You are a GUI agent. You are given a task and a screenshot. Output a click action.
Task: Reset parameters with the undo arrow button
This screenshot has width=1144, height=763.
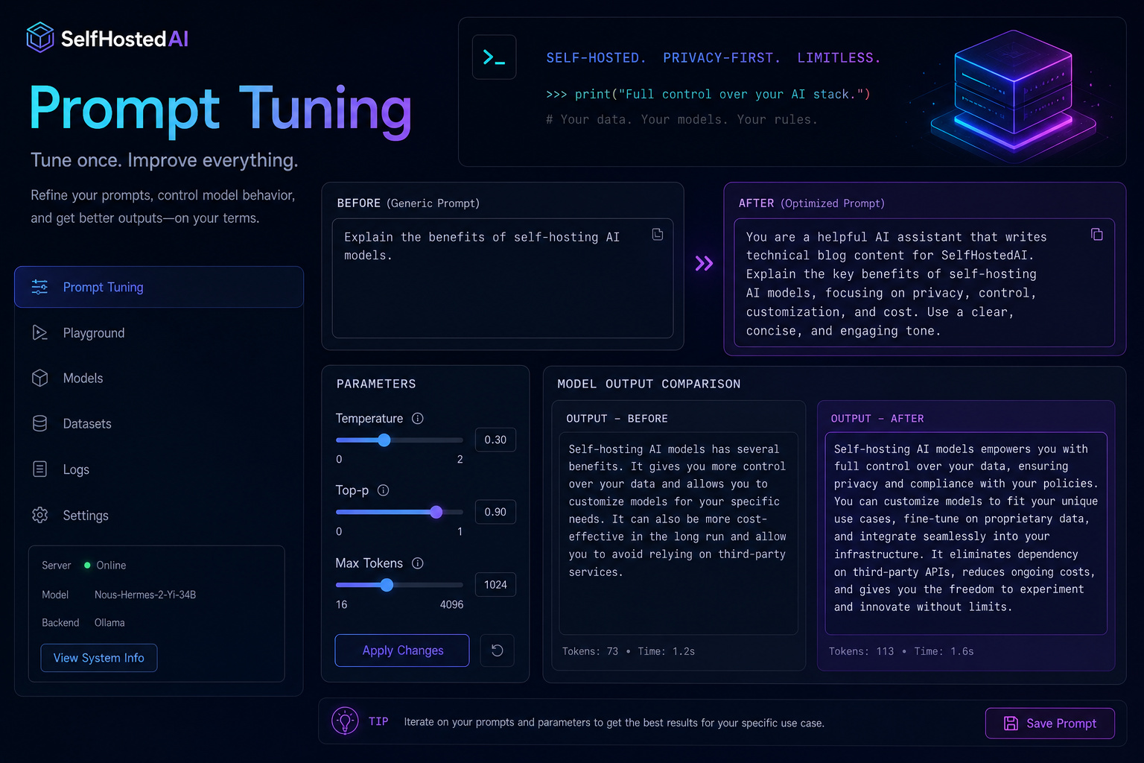click(x=498, y=650)
